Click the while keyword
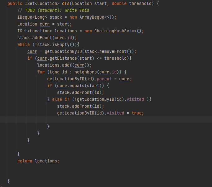This screenshot has height=187, width=212. pos(24,44)
